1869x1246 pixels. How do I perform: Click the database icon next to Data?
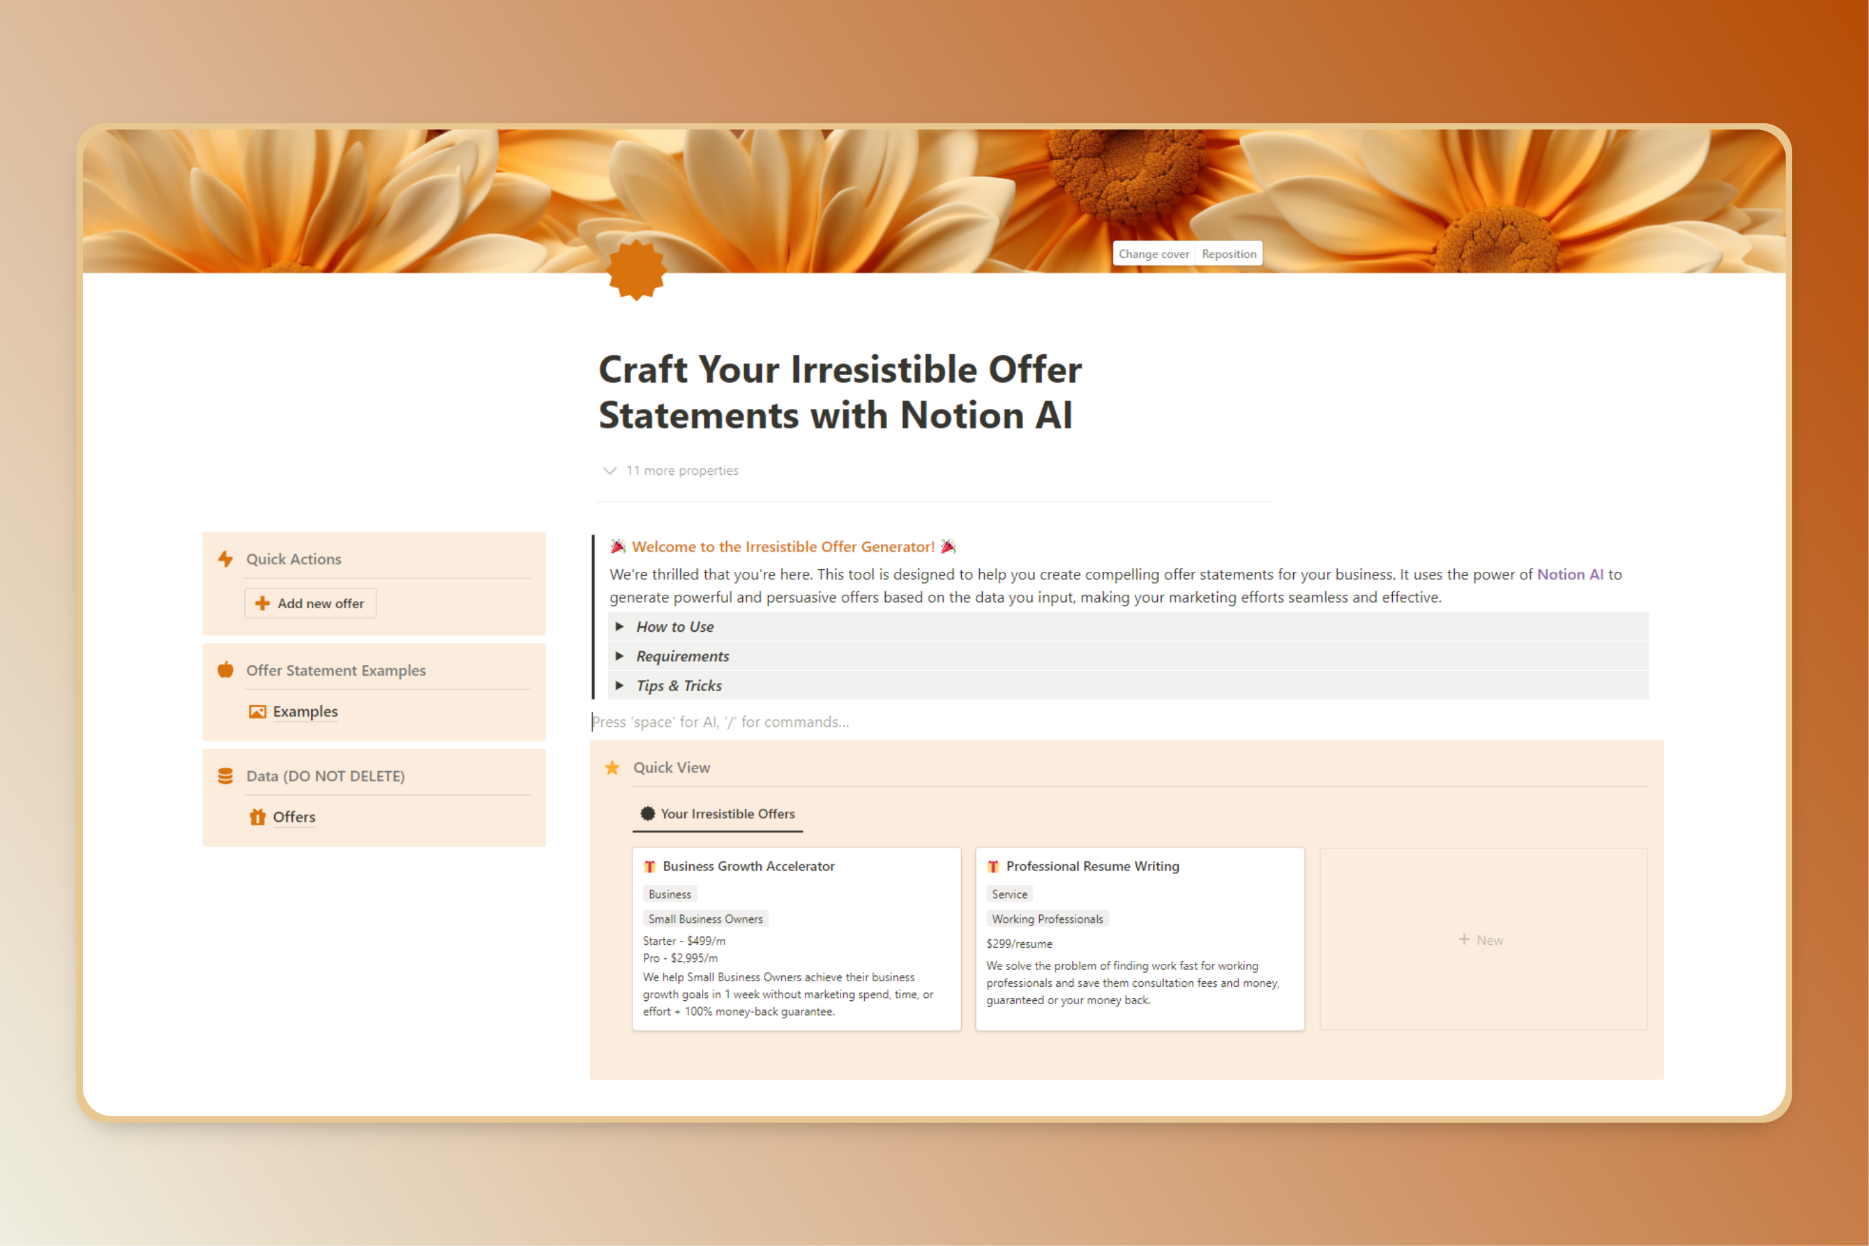pos(226,776)
